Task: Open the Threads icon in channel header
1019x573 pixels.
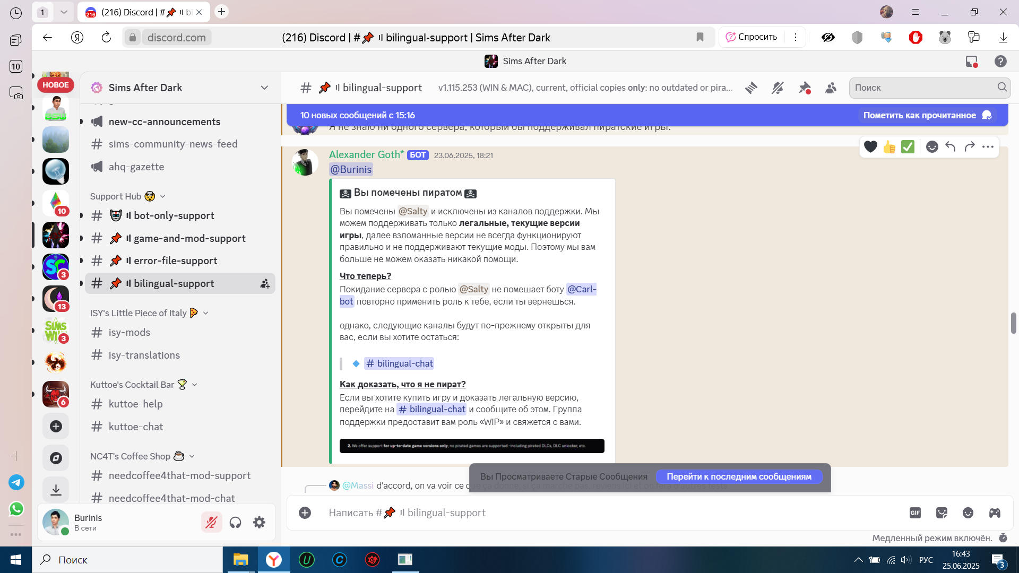Action: point(751,88)
